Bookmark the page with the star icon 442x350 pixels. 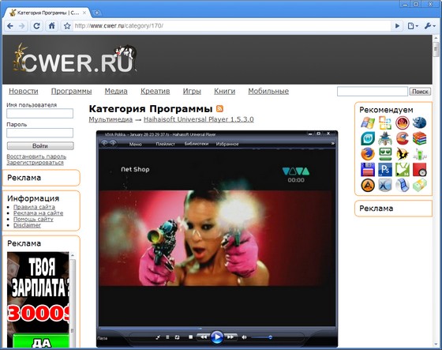(x=67, y=26)
